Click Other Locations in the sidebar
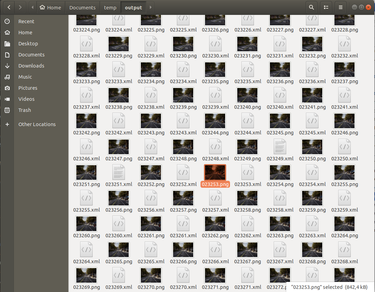Screen dimensions: 375x292 (37, 124)
